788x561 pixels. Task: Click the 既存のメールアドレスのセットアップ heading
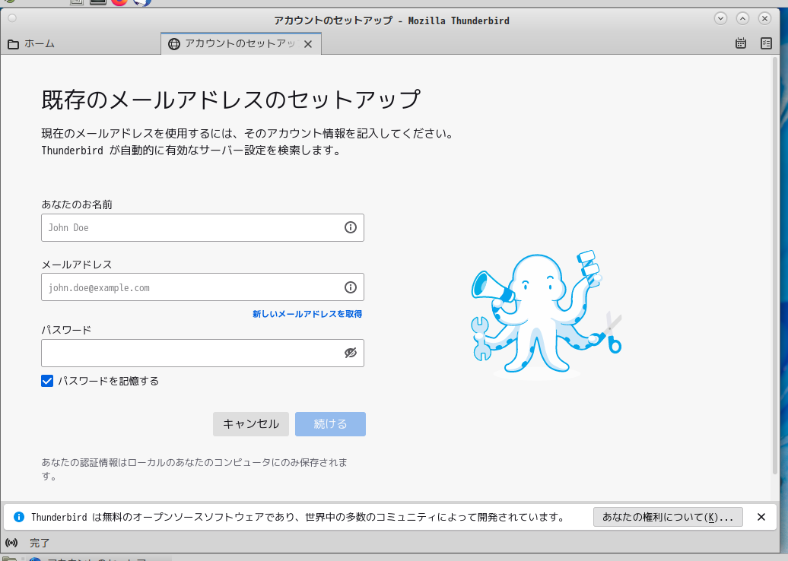point(230,100)
